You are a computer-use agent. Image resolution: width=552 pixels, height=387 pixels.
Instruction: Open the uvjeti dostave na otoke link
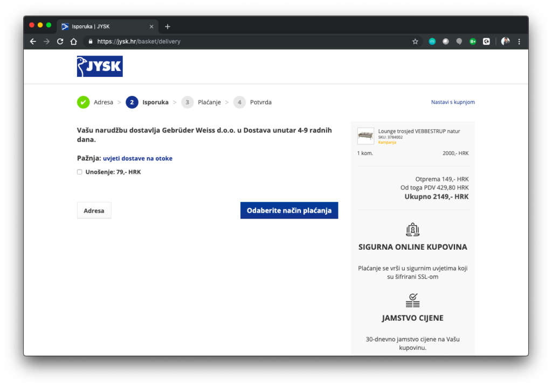137,158
